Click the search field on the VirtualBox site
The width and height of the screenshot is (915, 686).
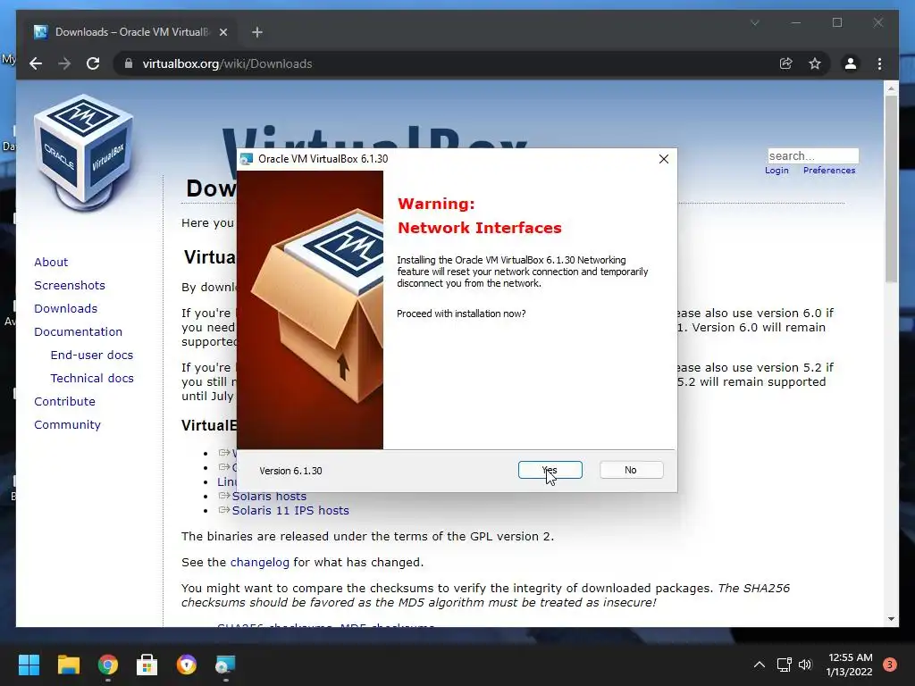click(813, 155)
